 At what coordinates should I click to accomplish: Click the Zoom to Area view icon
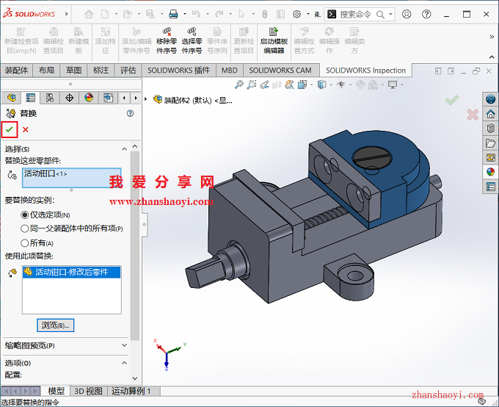click(x=252, y=84)
